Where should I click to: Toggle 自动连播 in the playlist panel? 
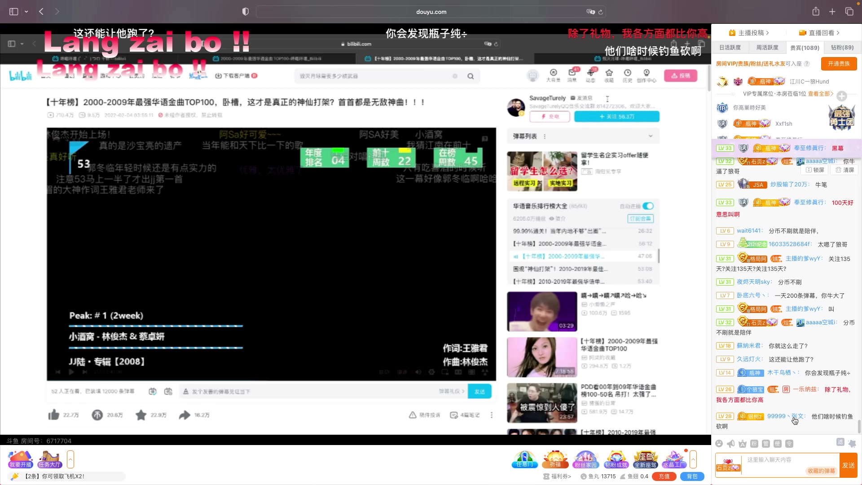pyautogui.click(x=648, y=206)
